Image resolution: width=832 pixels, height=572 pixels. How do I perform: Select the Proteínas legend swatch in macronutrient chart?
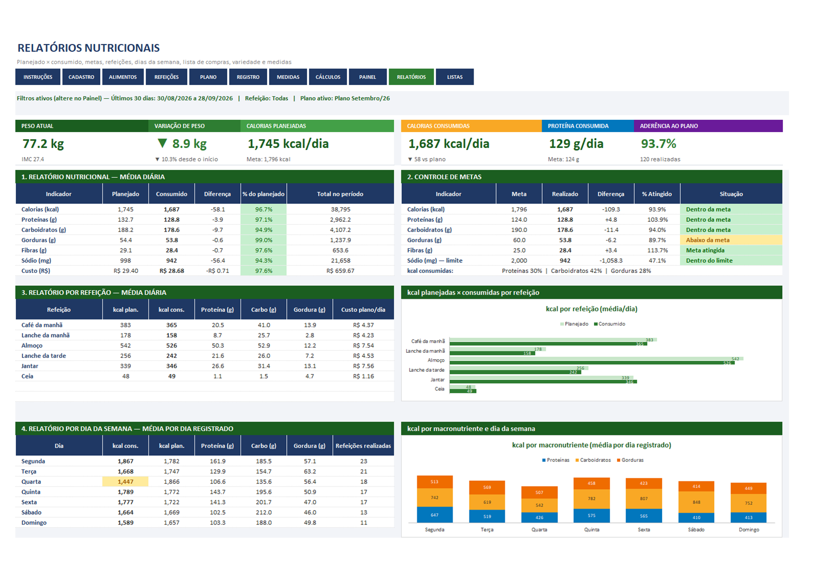click(544, 460)
